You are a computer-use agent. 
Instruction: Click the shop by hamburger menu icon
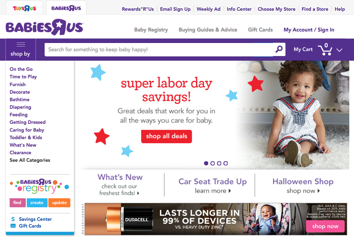click(x=21, y=45)
